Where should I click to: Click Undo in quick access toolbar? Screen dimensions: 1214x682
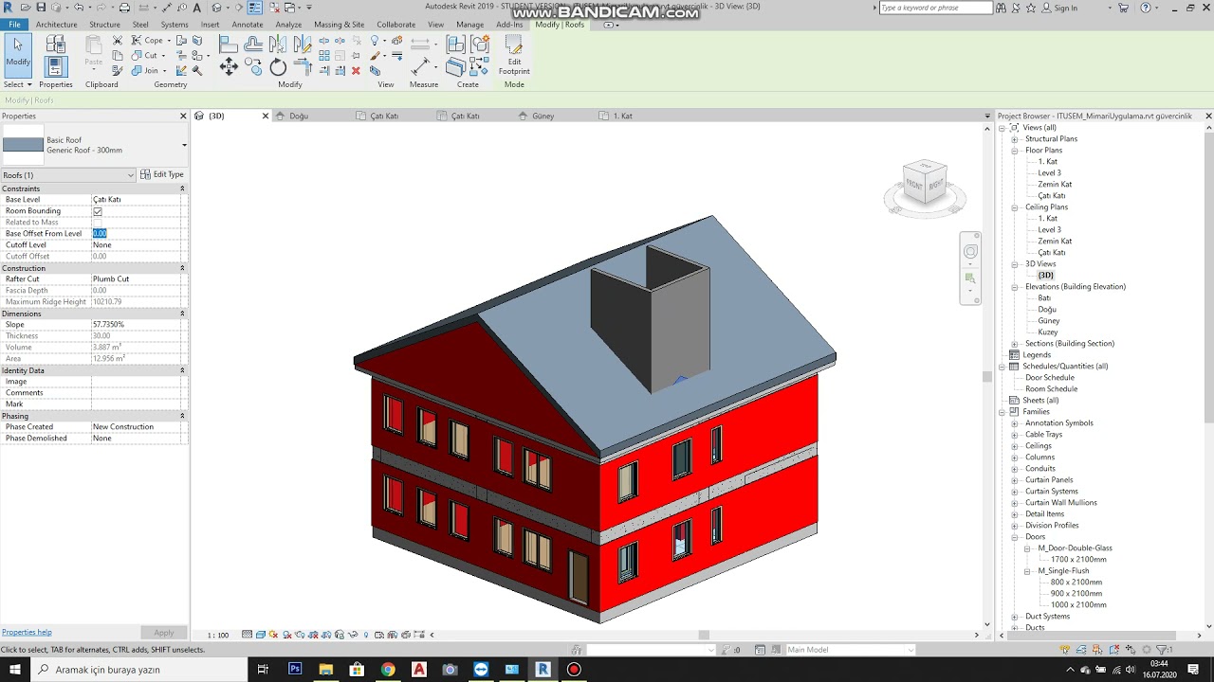click(x=79, y=8)
